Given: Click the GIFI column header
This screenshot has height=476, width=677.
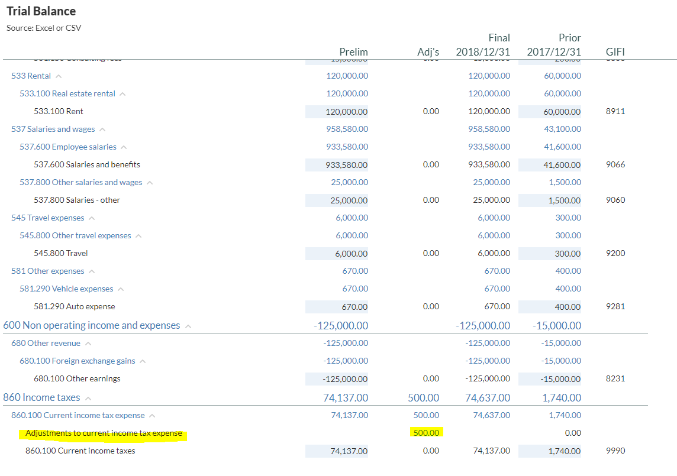Looking at the screenshot, I should pyautogui.click(x=615, y=52).
